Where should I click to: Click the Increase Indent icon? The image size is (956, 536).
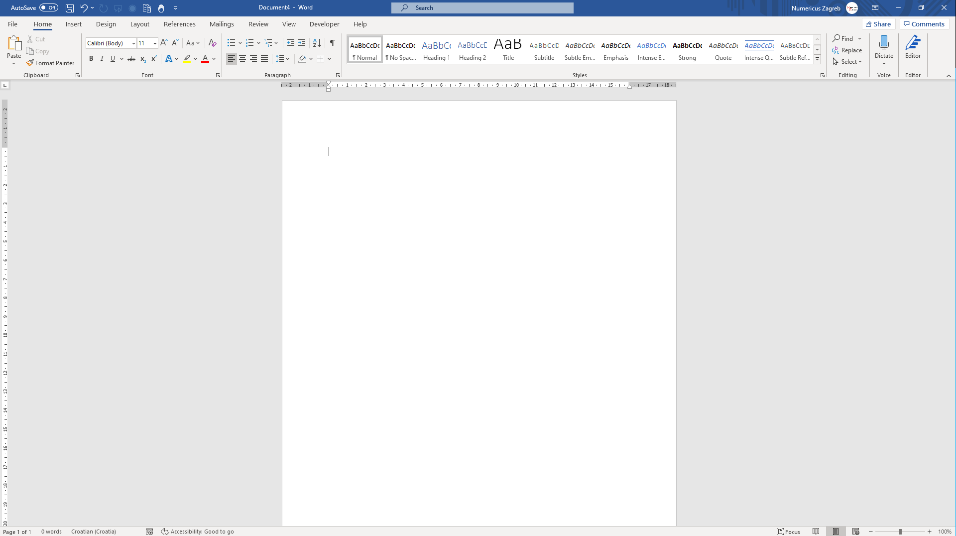point(302,43)
